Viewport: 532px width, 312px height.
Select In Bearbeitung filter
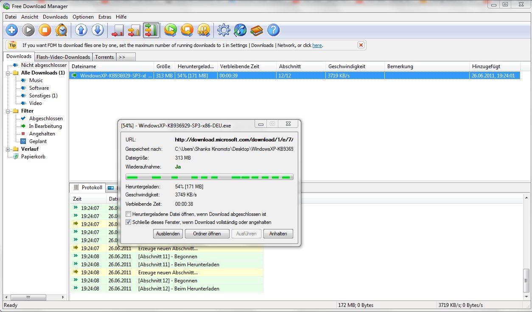tap(45, 126)
